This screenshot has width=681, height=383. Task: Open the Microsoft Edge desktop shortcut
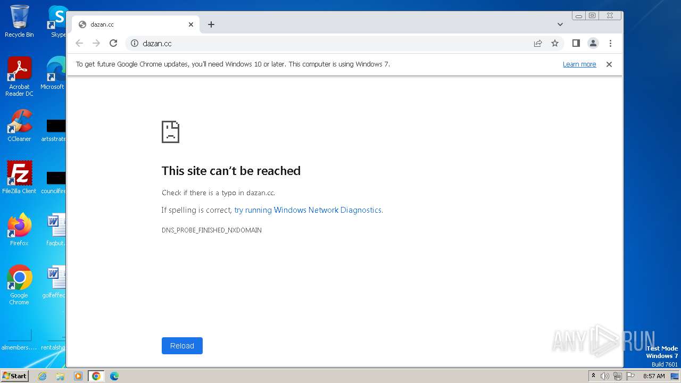click(x=53, y=73)
